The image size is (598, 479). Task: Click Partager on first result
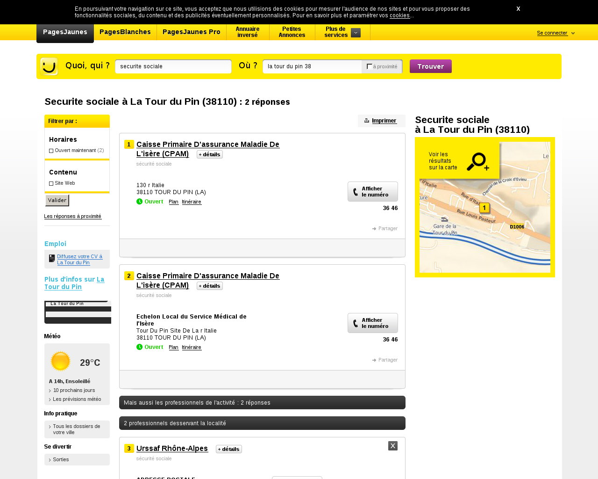pyautogui.click(x=388, y=229)
